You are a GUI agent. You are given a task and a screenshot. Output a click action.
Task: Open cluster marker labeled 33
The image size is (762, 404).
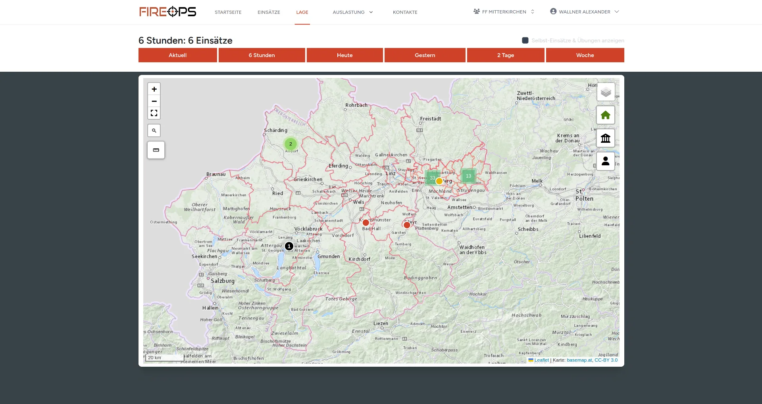[x=432, y=178]
